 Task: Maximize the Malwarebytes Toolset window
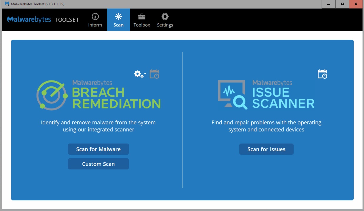342,4
